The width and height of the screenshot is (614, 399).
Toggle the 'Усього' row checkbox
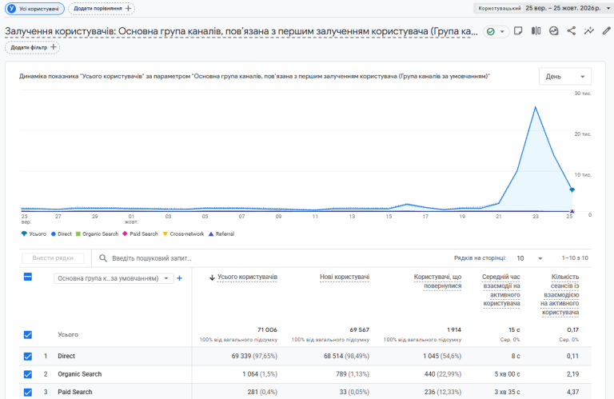28,335
